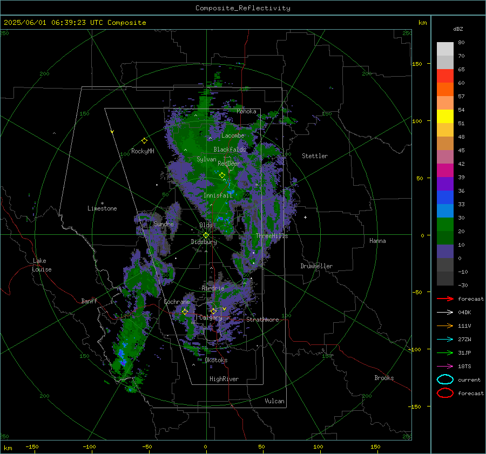Click the yellow diamond marker above Calgary
The image size is (486, 454).
[x=213, y=311]
